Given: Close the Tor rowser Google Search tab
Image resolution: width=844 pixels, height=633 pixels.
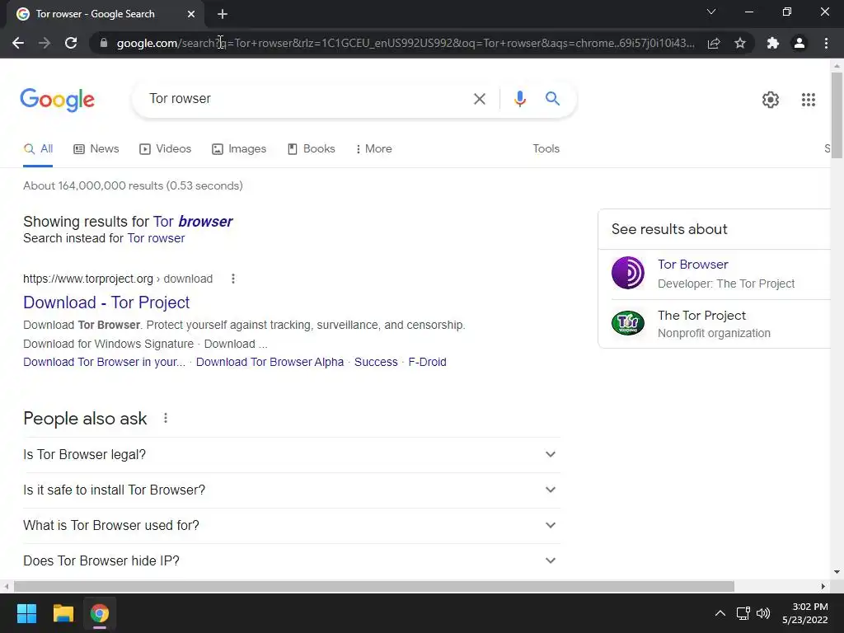Looking at the screenshot, I should 191,14.
